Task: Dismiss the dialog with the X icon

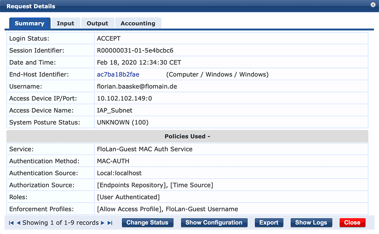Action: 373,5
